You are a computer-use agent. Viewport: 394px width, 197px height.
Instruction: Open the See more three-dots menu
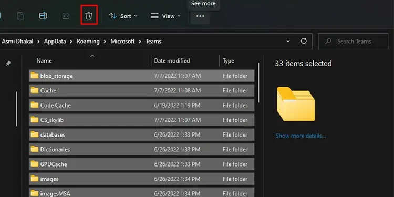coord(200,16)
